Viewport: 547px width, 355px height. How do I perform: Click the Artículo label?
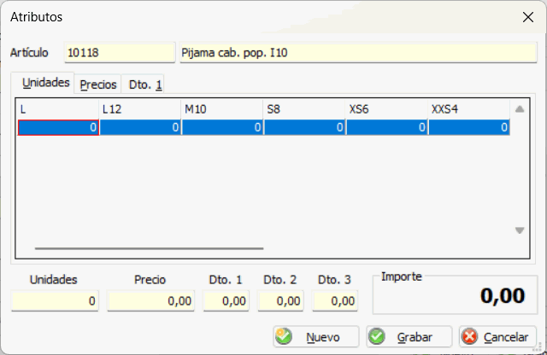click(29, 53)
